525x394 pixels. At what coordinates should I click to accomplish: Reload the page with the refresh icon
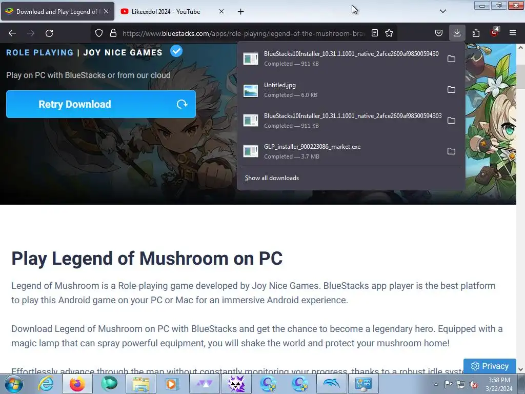[x=49, y=33]
